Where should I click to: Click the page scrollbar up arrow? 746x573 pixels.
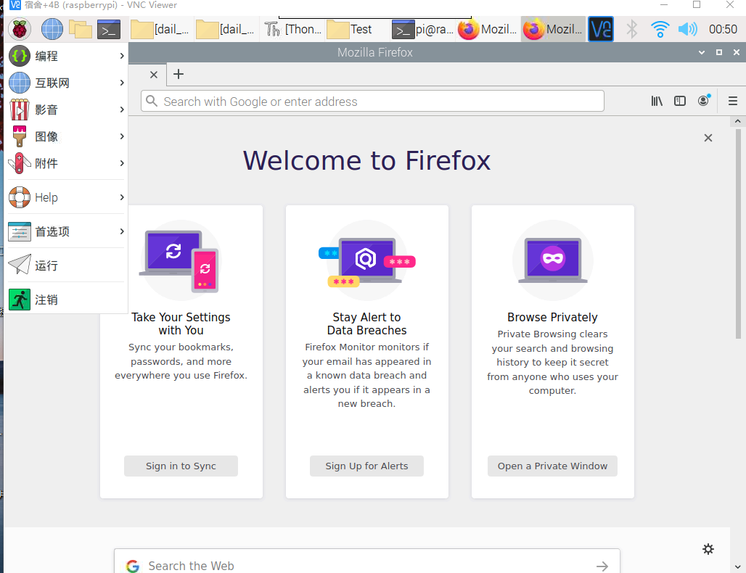pos(737,121)
